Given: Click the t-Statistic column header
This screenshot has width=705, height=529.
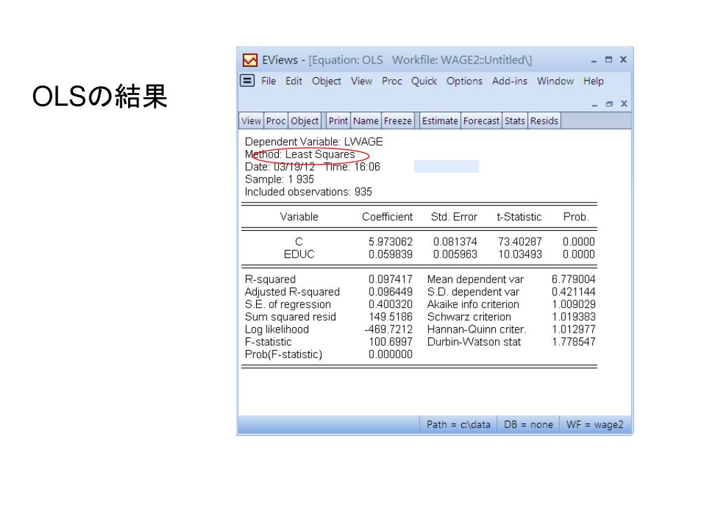Looking at the screenshot, I should click(x=519, y=217).
